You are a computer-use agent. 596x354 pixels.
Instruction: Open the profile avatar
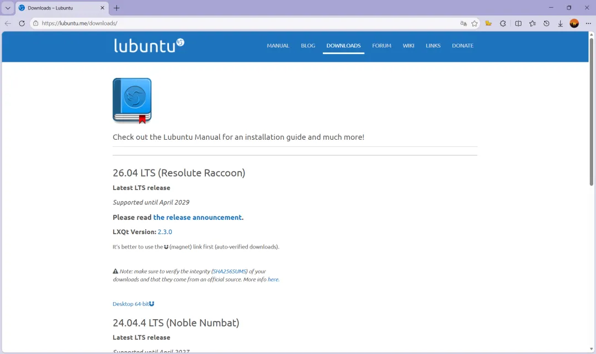[x=574, y=23]
